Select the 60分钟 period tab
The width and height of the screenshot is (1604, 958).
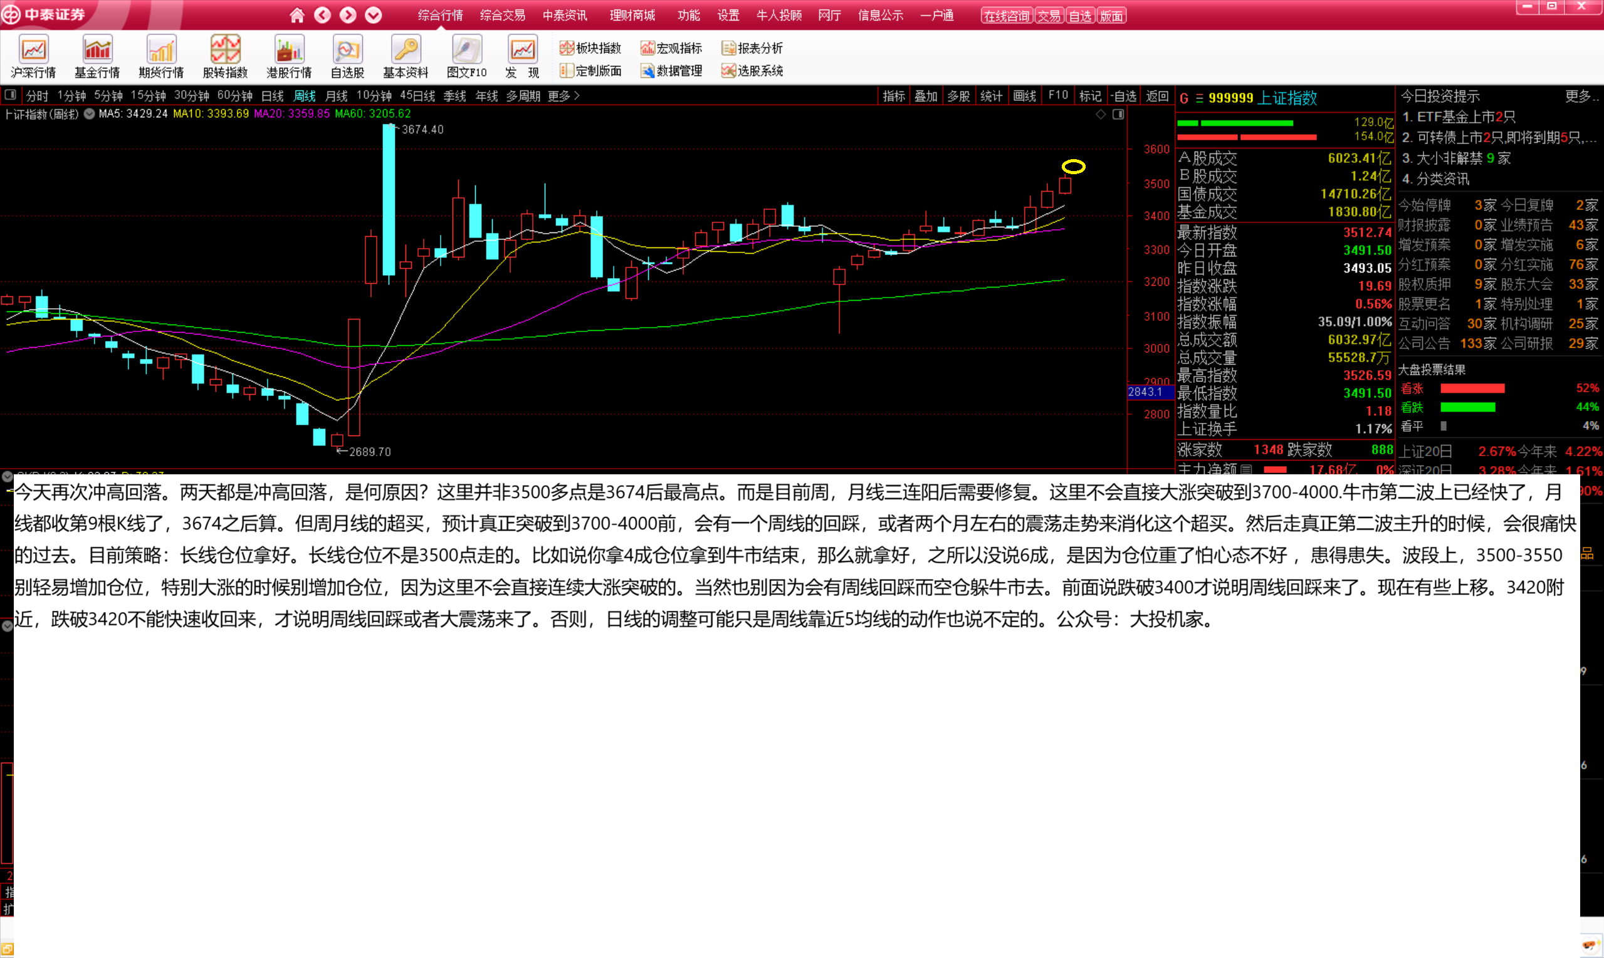coord(235,95)
